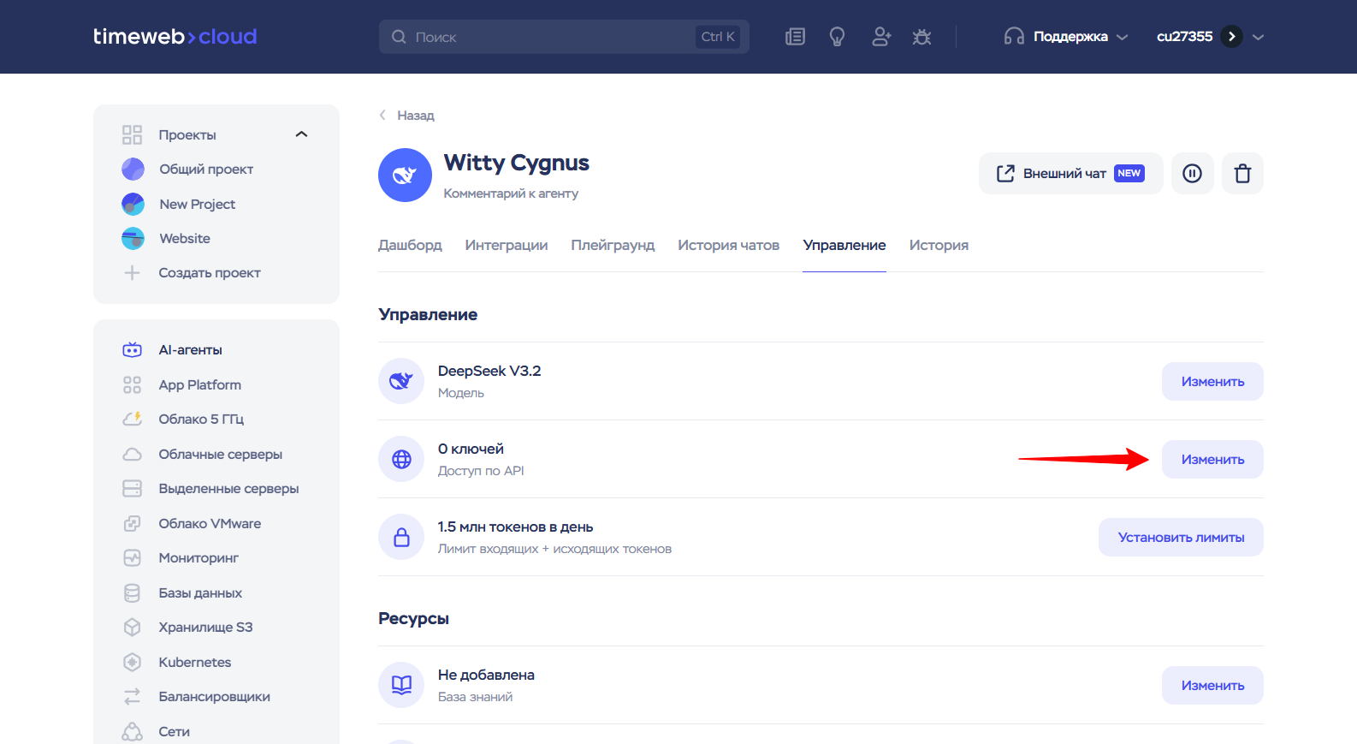Click the Сети network icon
This screenshot has width=1357, height=744.
pyautogui.click(x=132, y=732)
